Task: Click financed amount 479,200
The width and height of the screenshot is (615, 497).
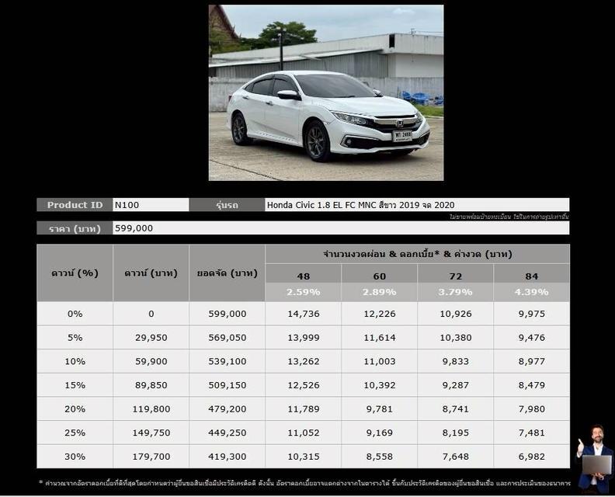Action: pyautogui.click(x=227, y=408)
